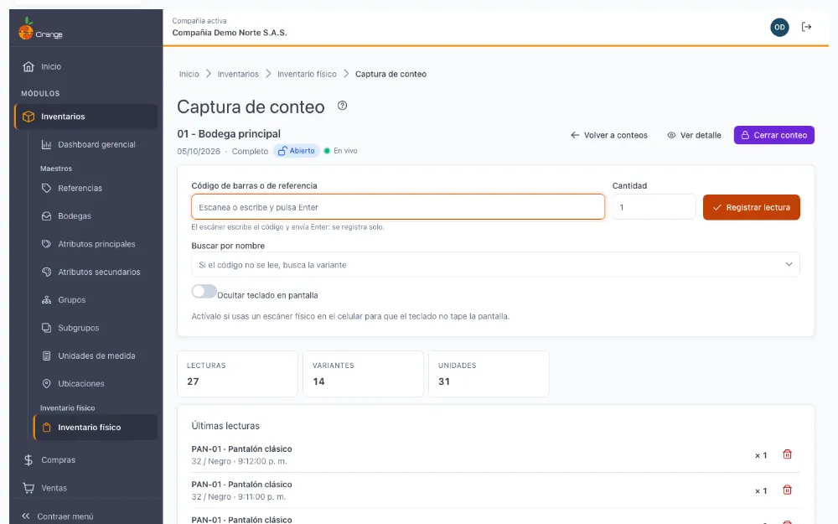Viewport: 838px width, 524px height.
Task: Click the UNIDADES 31 stat card
Action: [x=489, y=374]
